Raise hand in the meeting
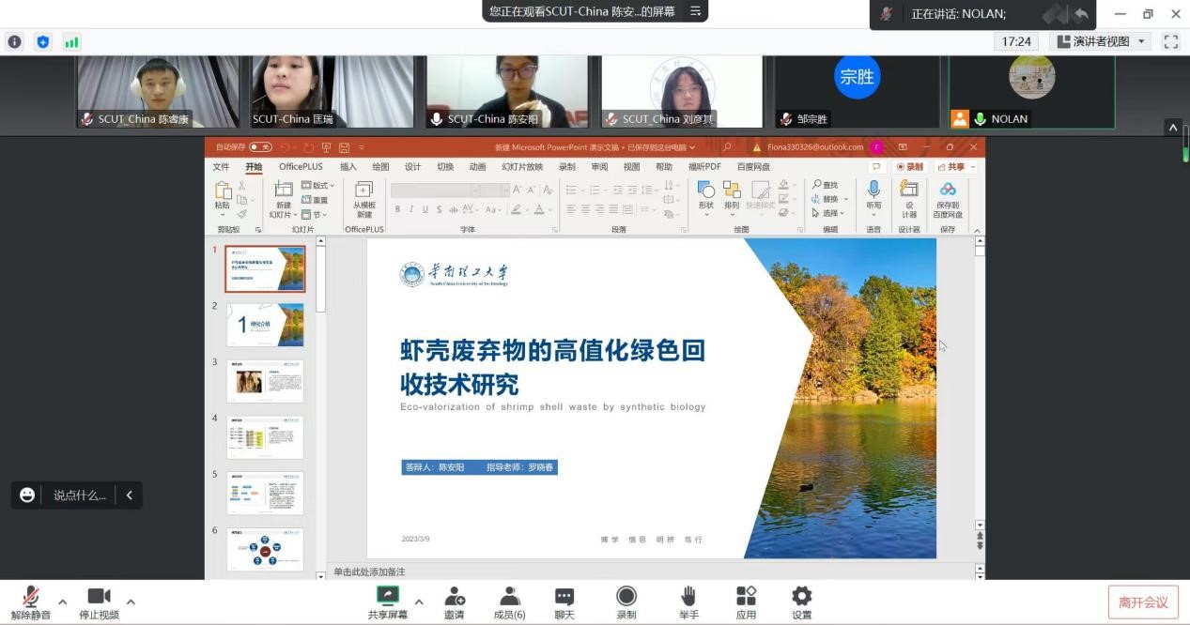Viewport: 1190px width, 625px height. click(688, 597)
